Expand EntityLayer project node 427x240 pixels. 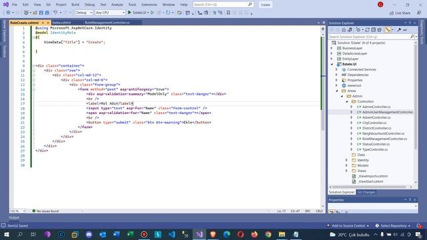(x=332, y=59)
